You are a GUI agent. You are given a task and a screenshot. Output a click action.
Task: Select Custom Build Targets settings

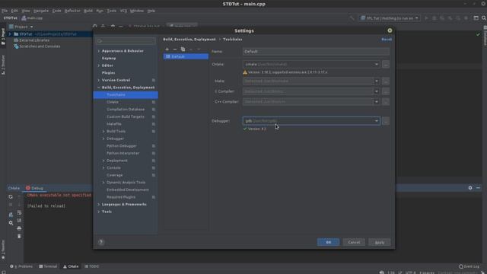(x=125, y=116)
